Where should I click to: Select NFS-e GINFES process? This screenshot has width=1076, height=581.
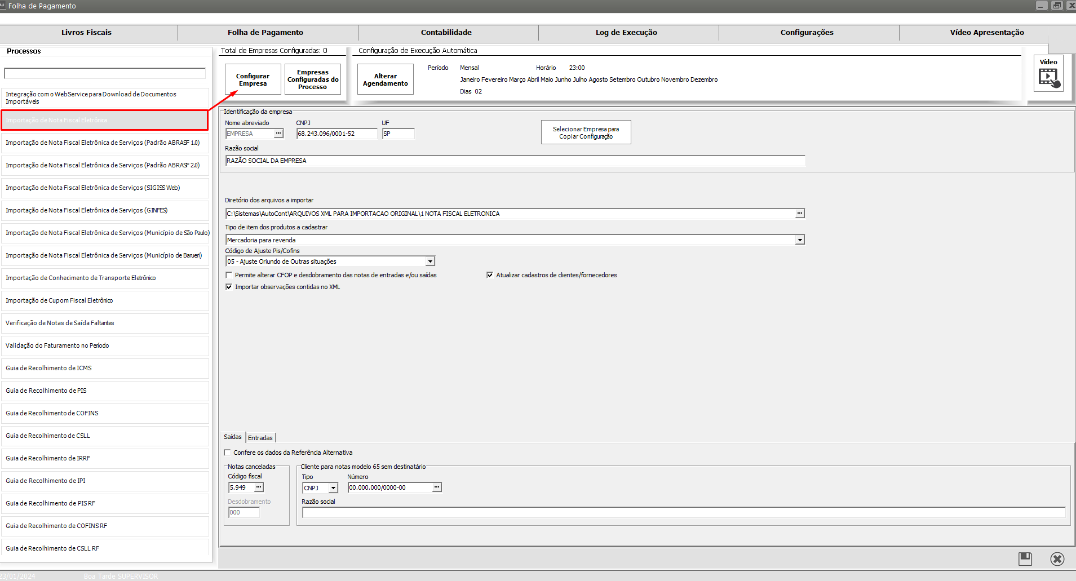tap(105, 211)
